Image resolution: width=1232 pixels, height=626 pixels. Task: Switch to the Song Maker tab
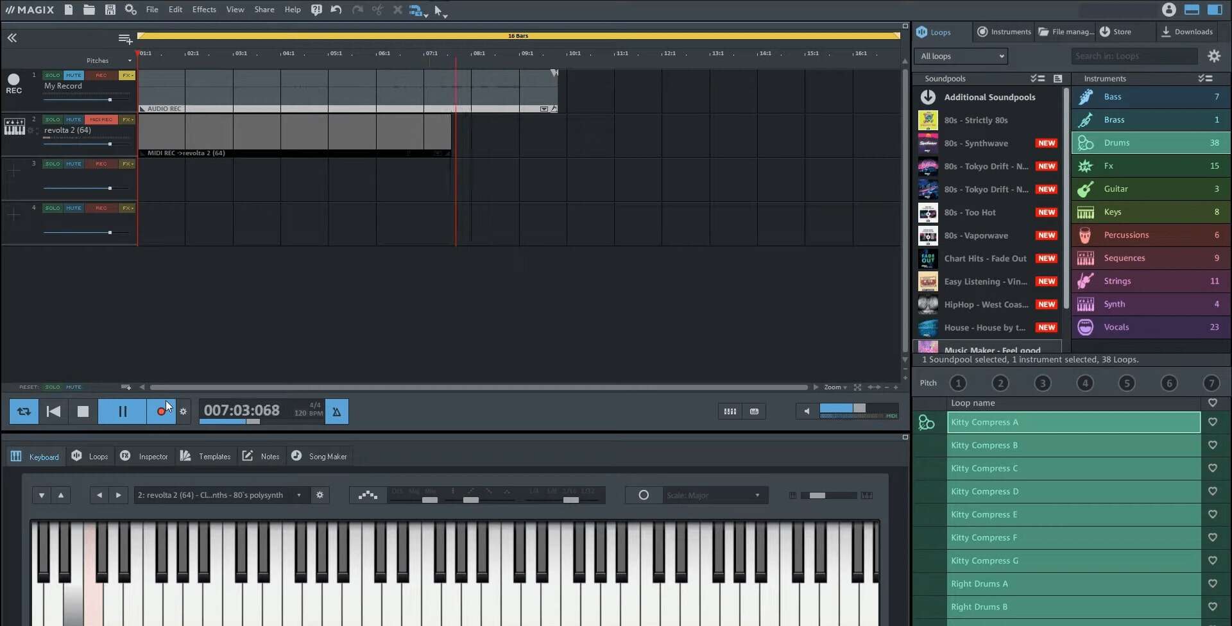tap(319, 456)
